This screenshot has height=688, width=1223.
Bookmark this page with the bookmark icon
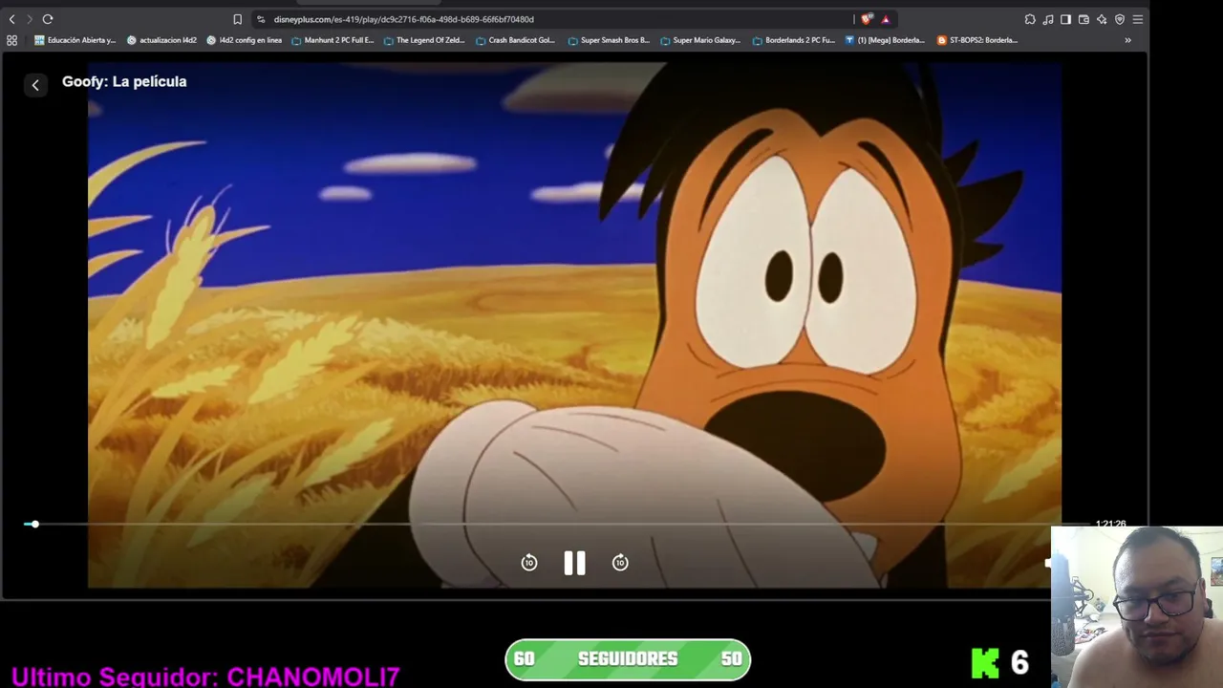pyautogui.click(x=237, y=19)
